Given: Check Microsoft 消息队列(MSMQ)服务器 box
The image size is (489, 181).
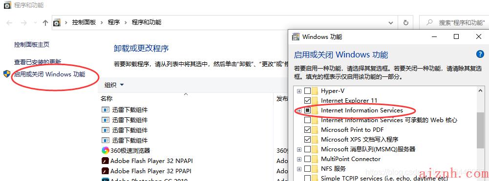Looking at the screenshot, I should [307, 149].
